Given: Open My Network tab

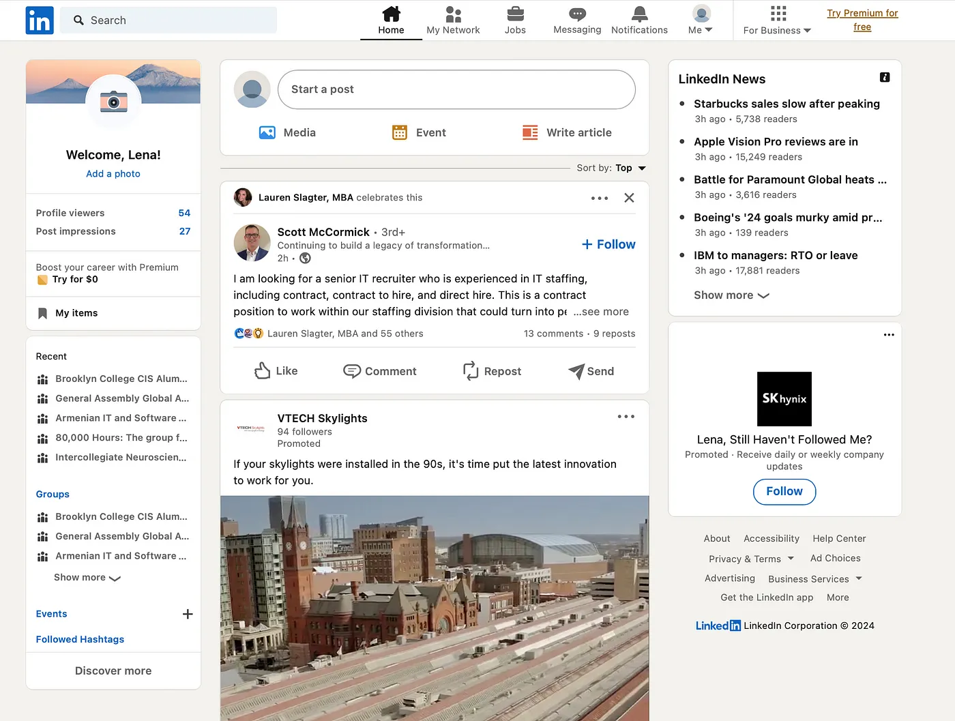Looking at the screenshot, I should tap(453, 20).
